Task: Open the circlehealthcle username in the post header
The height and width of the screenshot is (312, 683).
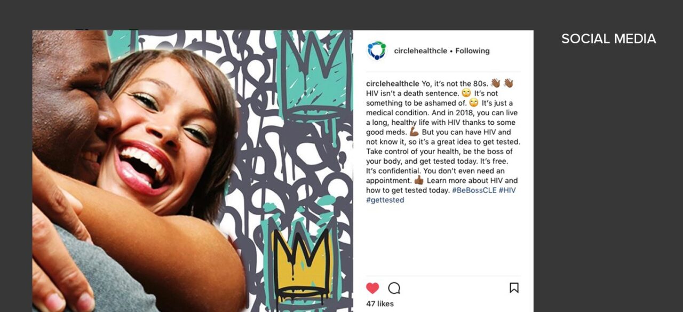Action: [420, 51]
